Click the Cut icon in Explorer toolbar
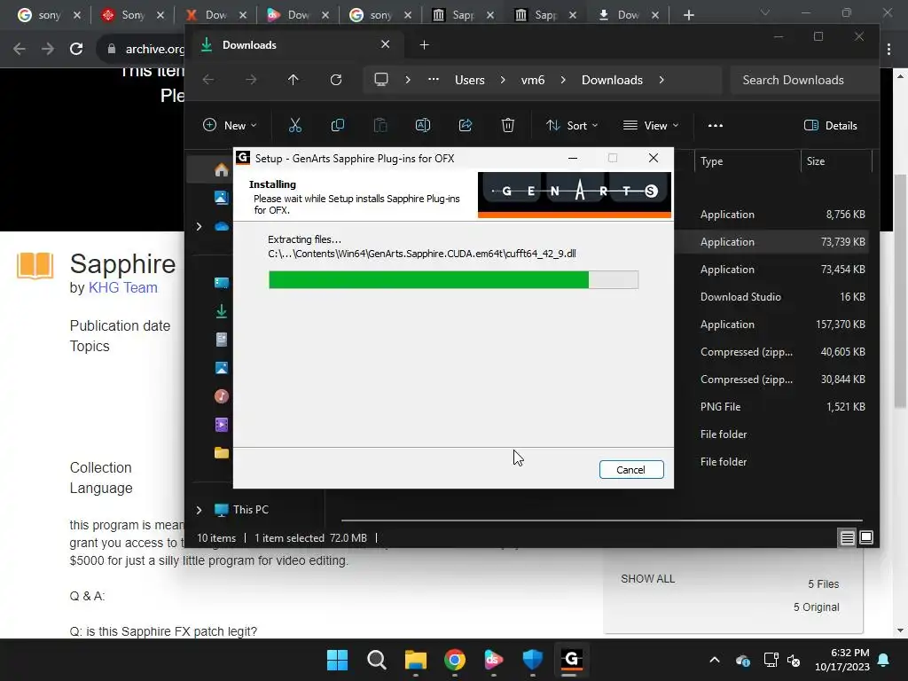Viewport: 908px width, 681px height. click(x=295, y=125)
